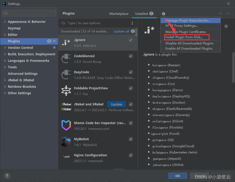The image size is (235, 182).
Task: Expand the Editor settings node
Action: pyautogui.click(x=5, y=35)
